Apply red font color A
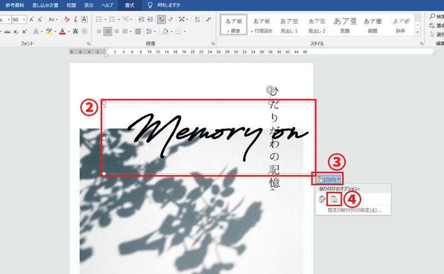Image resolution: width=444 pixels, height=274 pixels. [x=63, y=31]
